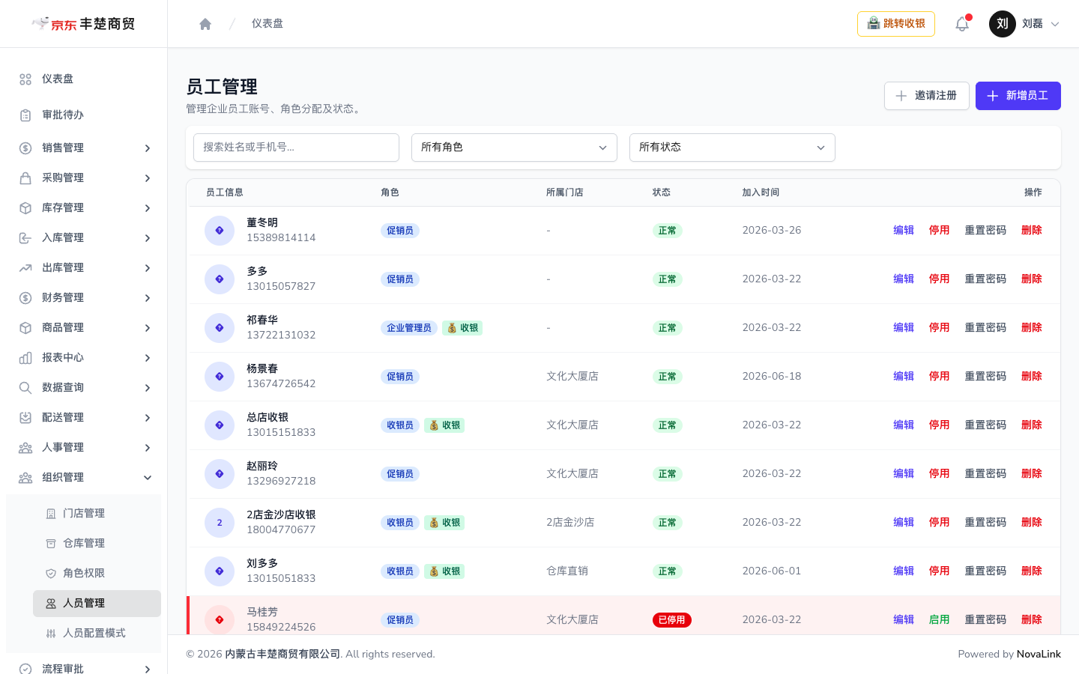Click avatar icon for 董冬明
Viewport: 1079px width, 674px height.
[220, 231]
